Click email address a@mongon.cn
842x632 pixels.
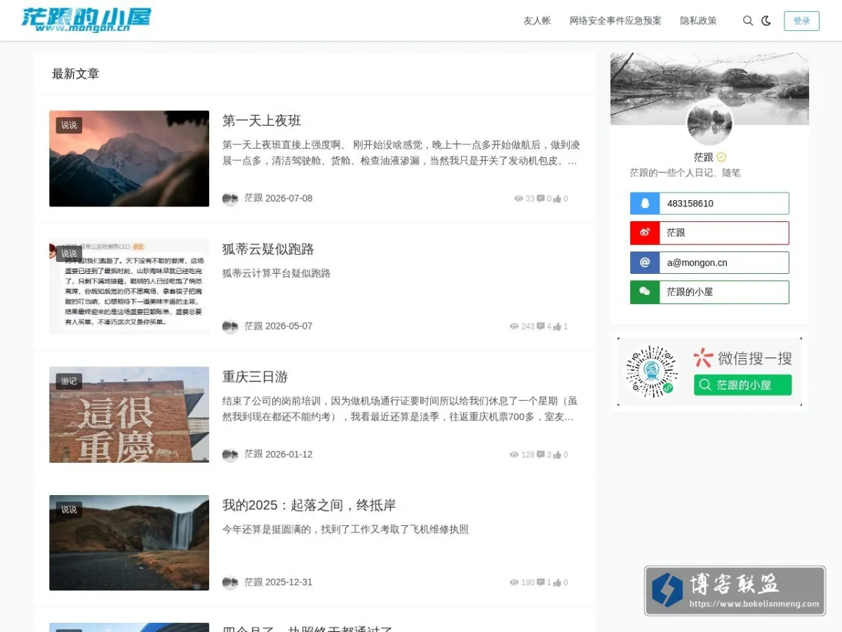pos(697,263)
